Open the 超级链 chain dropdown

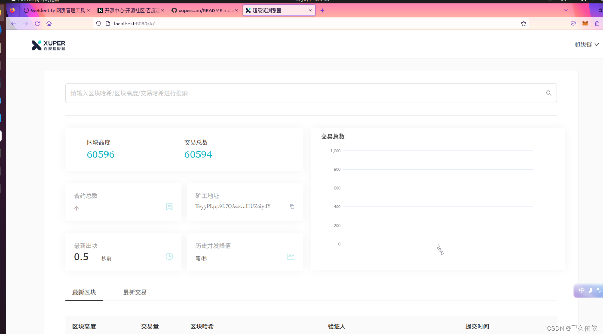pyautogui.click(x=586, y=44)
